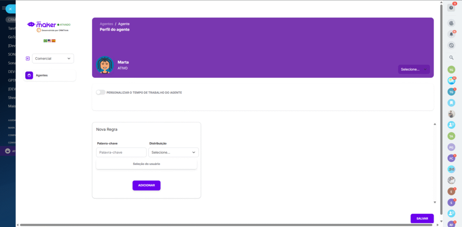Click the SALVAR button
The width and height of the screenshot is (462, 227).
(422, 218)
